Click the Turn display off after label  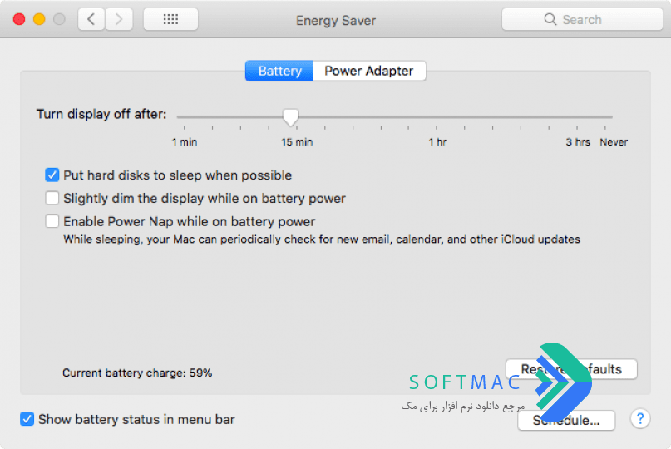(x=101, y=114)
